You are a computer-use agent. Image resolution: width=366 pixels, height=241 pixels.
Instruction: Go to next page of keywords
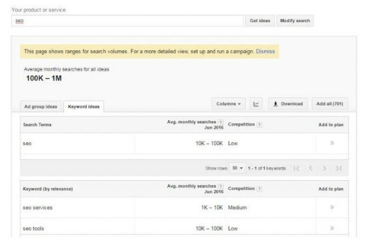(x=324, y=169)
